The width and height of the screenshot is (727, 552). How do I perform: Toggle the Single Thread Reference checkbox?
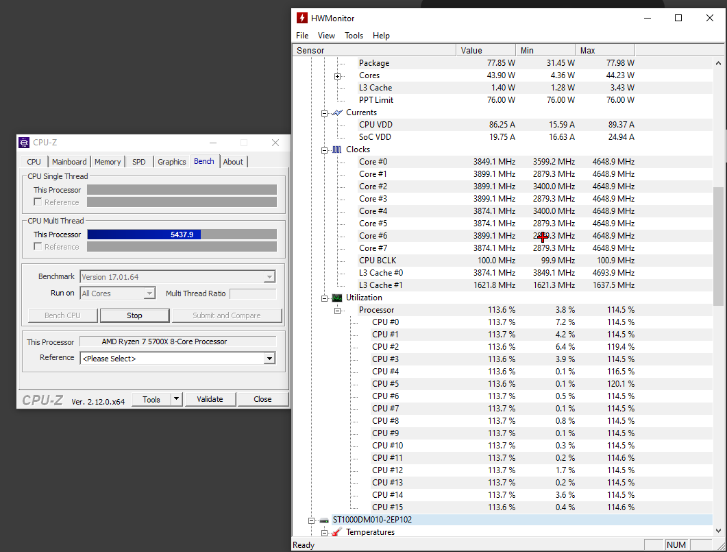click(38, 202)
